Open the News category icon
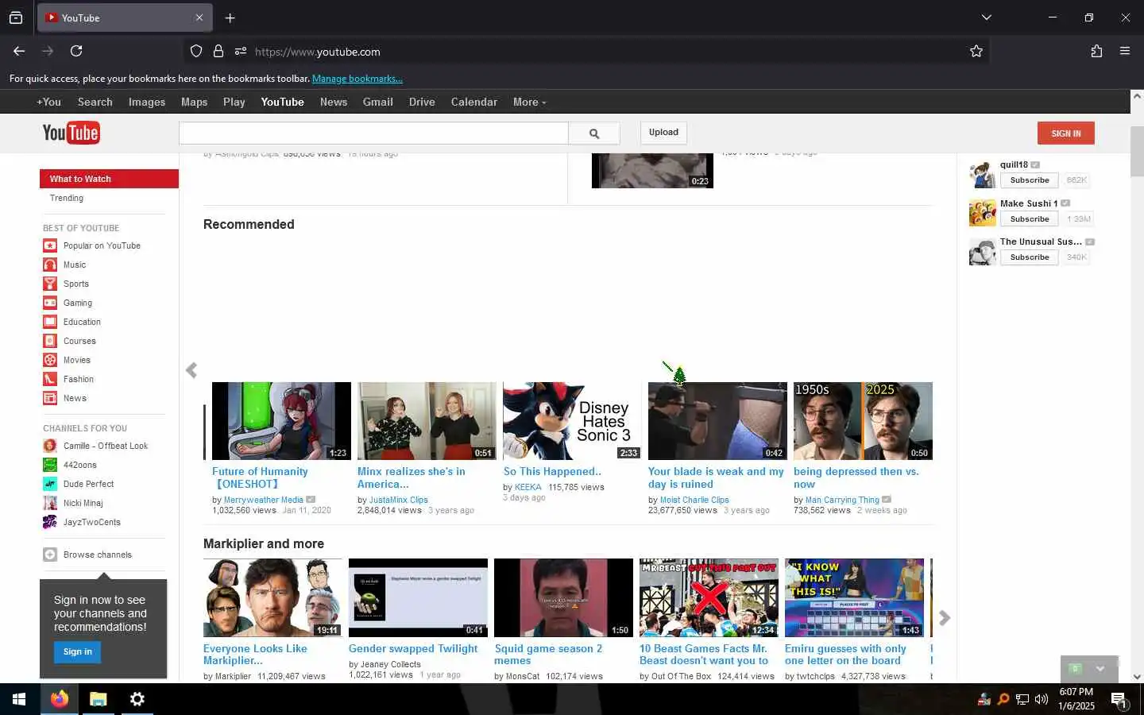1144x715 pixels. [50, 398]
